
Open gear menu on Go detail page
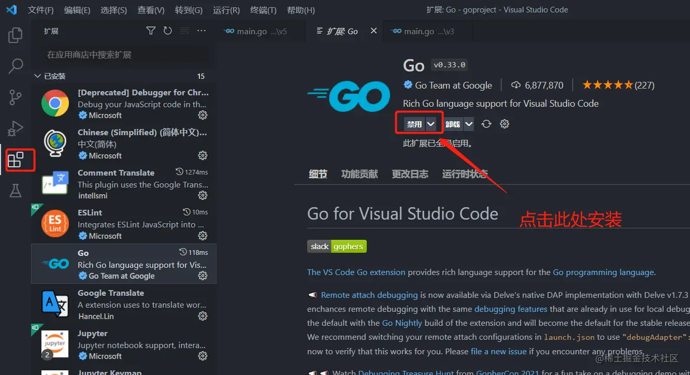point(505,124)
